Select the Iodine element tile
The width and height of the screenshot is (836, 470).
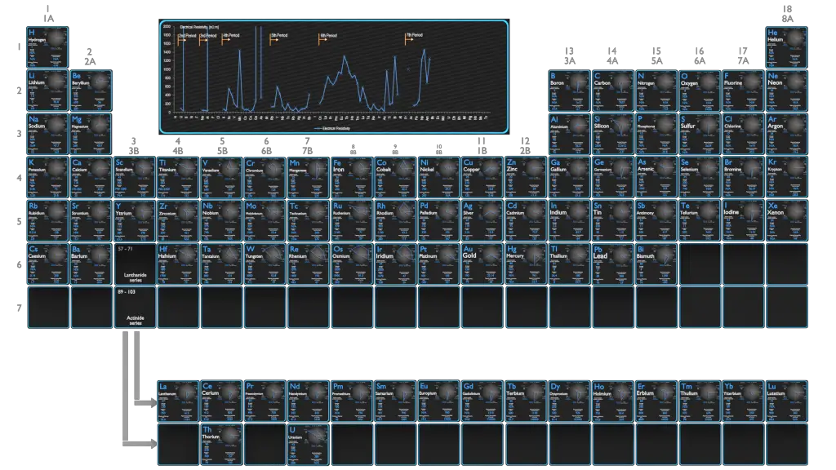pos(743,220)
